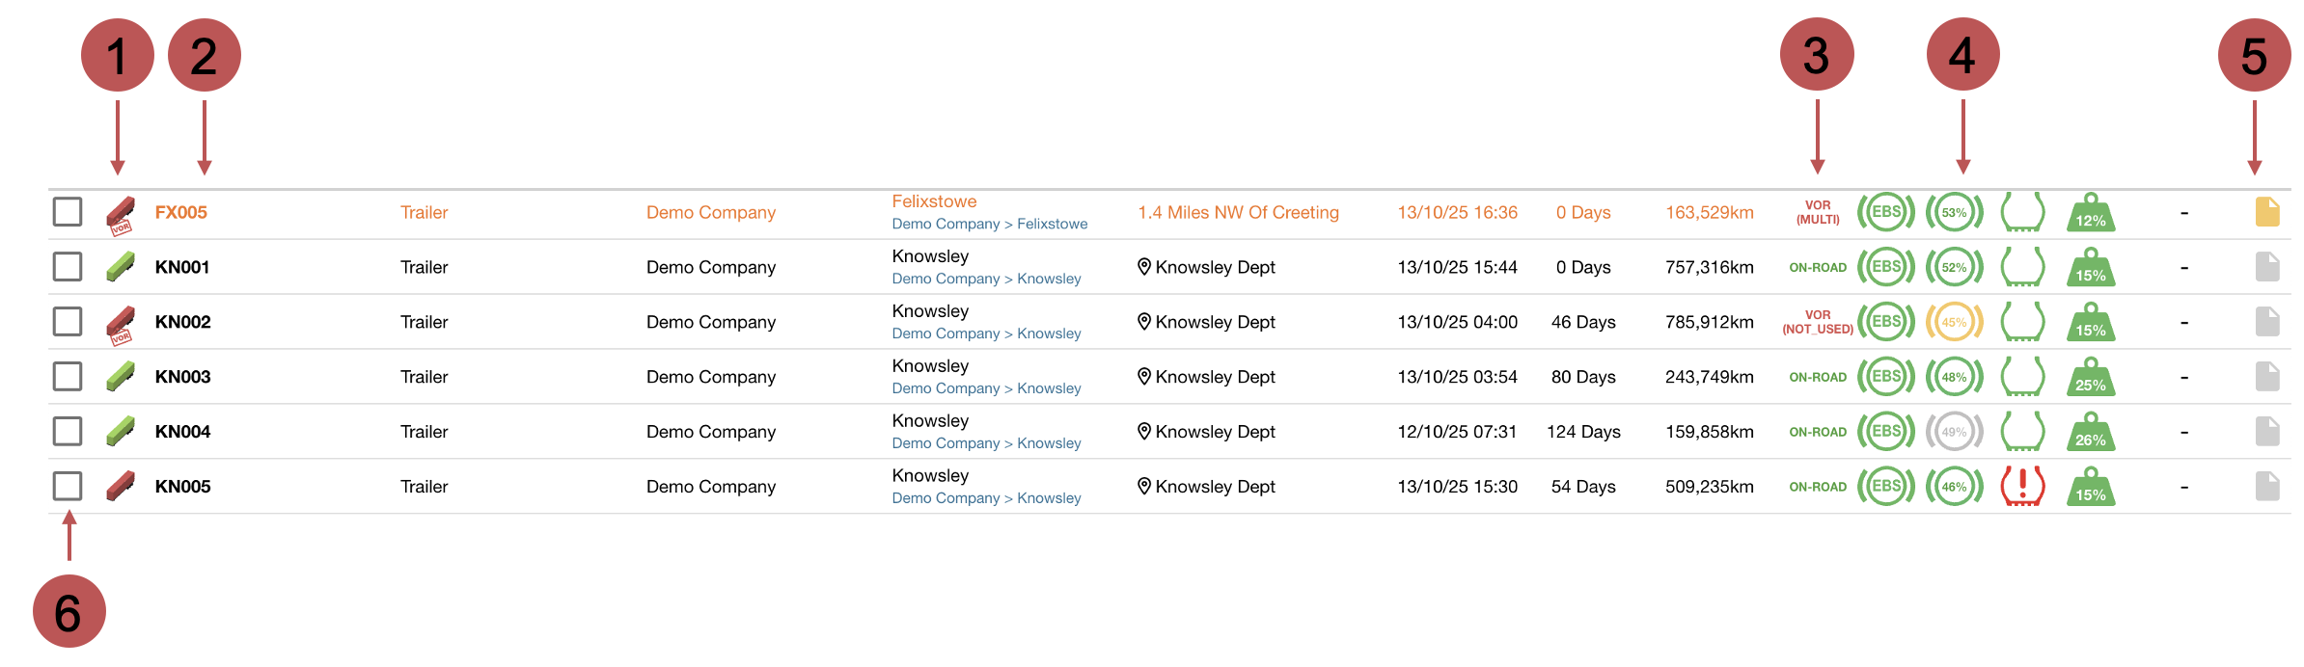Select the FX005 trailer name
Viewport: 2304px width, 667px height.
click(181, 211)
